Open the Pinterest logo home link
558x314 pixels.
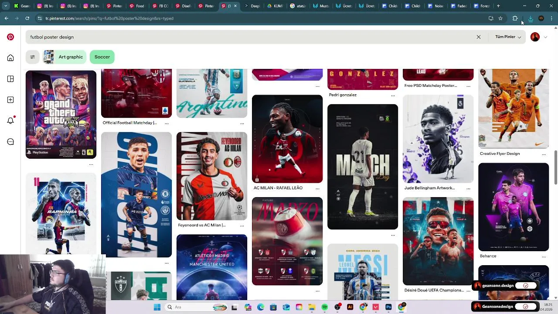click(x=10, y=37)
